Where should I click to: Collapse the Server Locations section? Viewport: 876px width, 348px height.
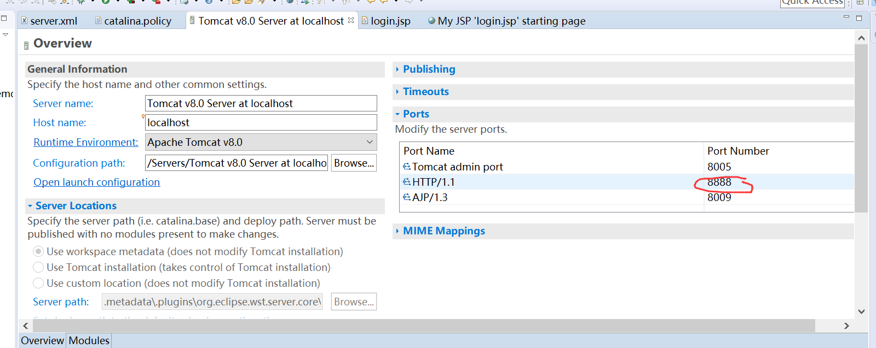point(30,206)
